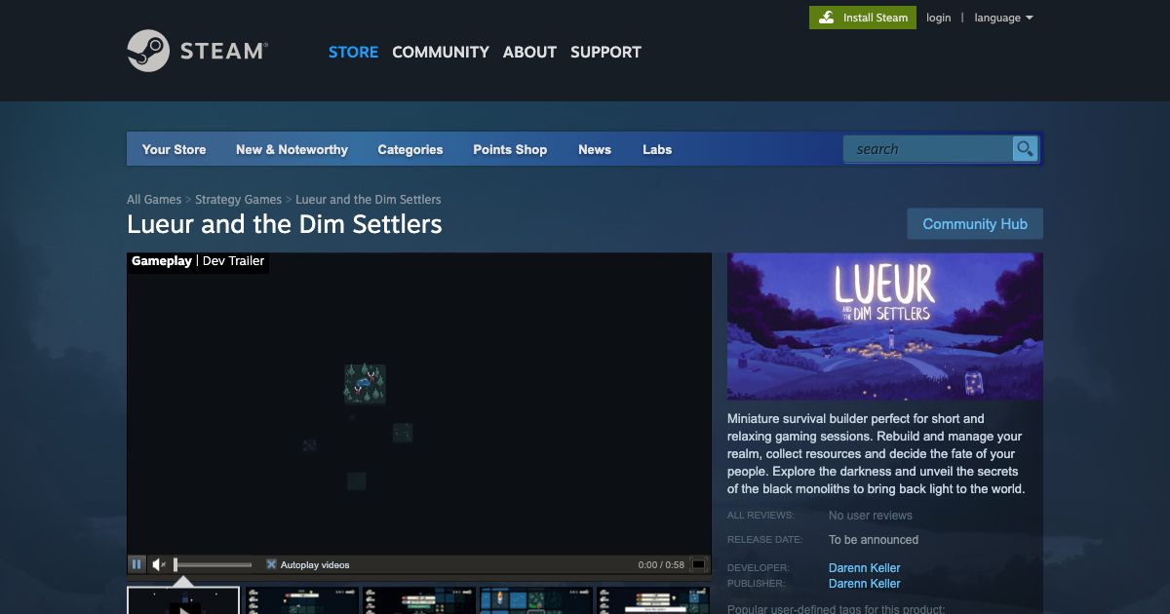Click the Install Steam download icon

click(828, 17)
